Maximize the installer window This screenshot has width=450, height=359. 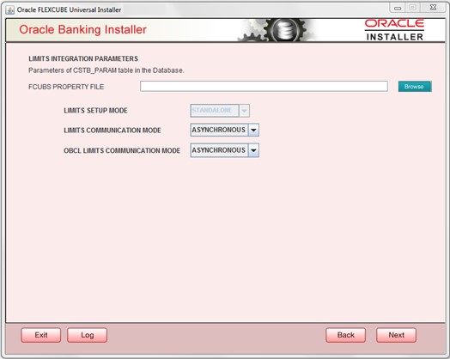coord(413,8)
